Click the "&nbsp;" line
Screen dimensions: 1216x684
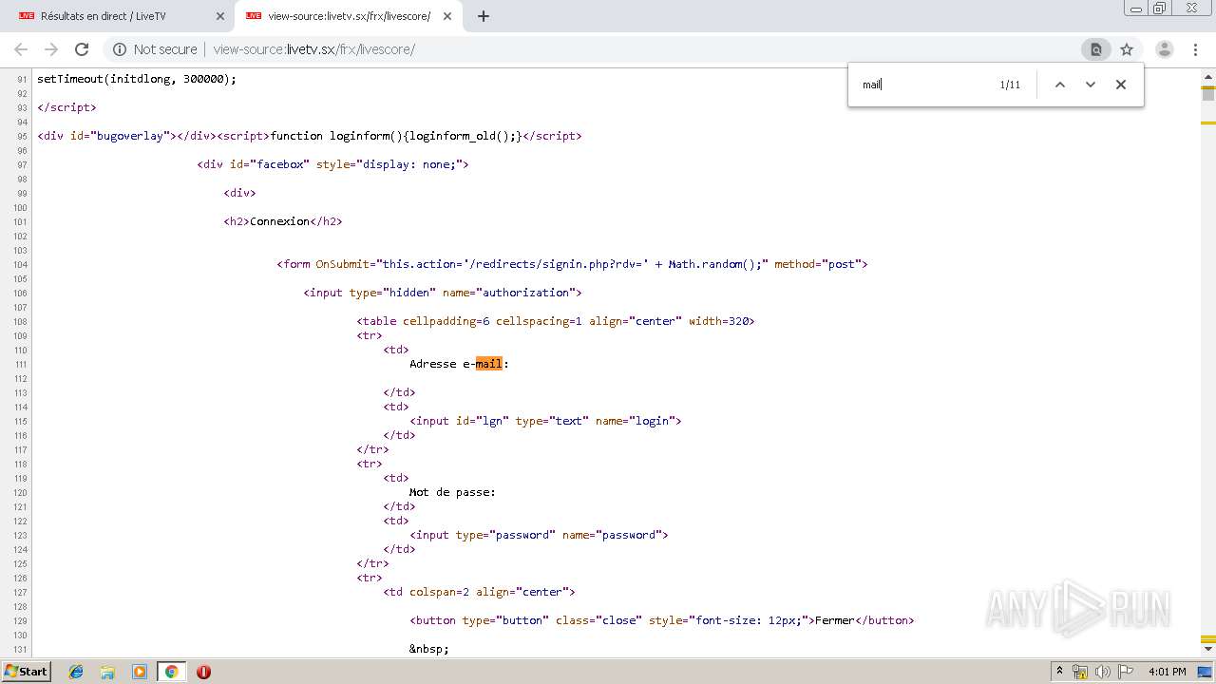pyautogui.click(x=429, y=649)
